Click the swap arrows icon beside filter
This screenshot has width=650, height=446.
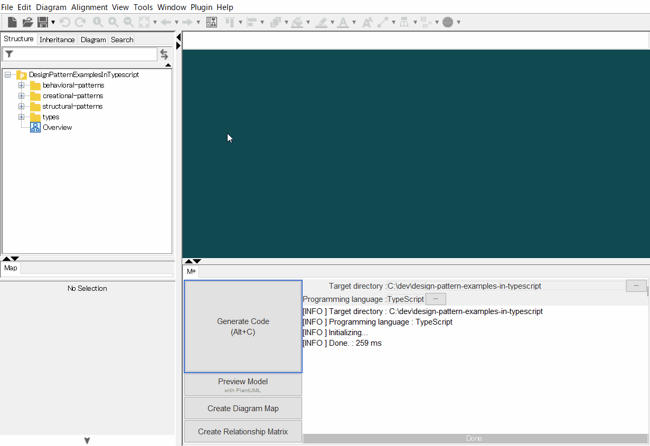(x=164, y=54)
